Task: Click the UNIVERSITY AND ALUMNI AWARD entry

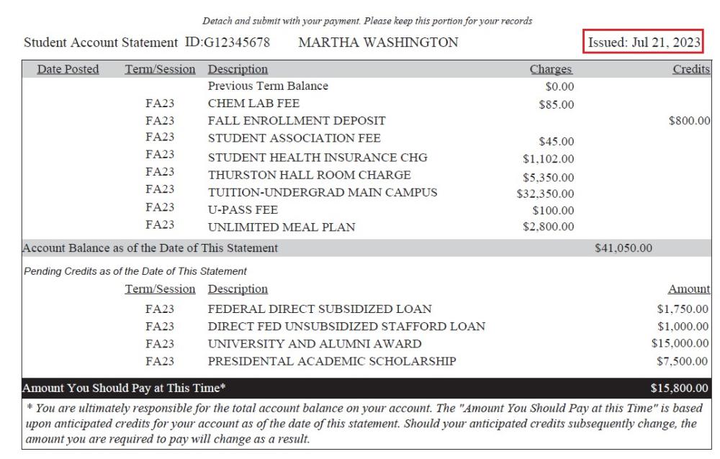Action: [315, 344]
